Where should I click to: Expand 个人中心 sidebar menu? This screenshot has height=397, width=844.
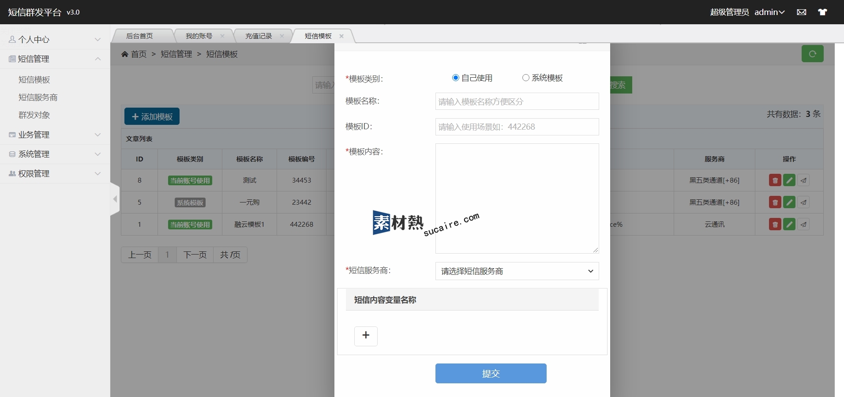click(55, 40)
